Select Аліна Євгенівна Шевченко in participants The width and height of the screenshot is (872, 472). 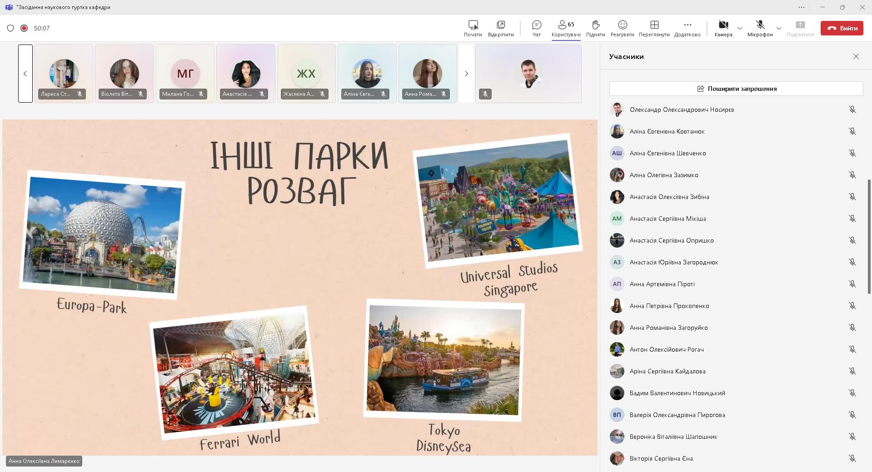pos(736,153)
